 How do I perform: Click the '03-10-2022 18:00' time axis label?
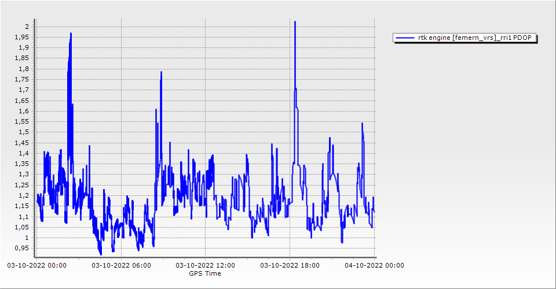[x=290, y=265]
